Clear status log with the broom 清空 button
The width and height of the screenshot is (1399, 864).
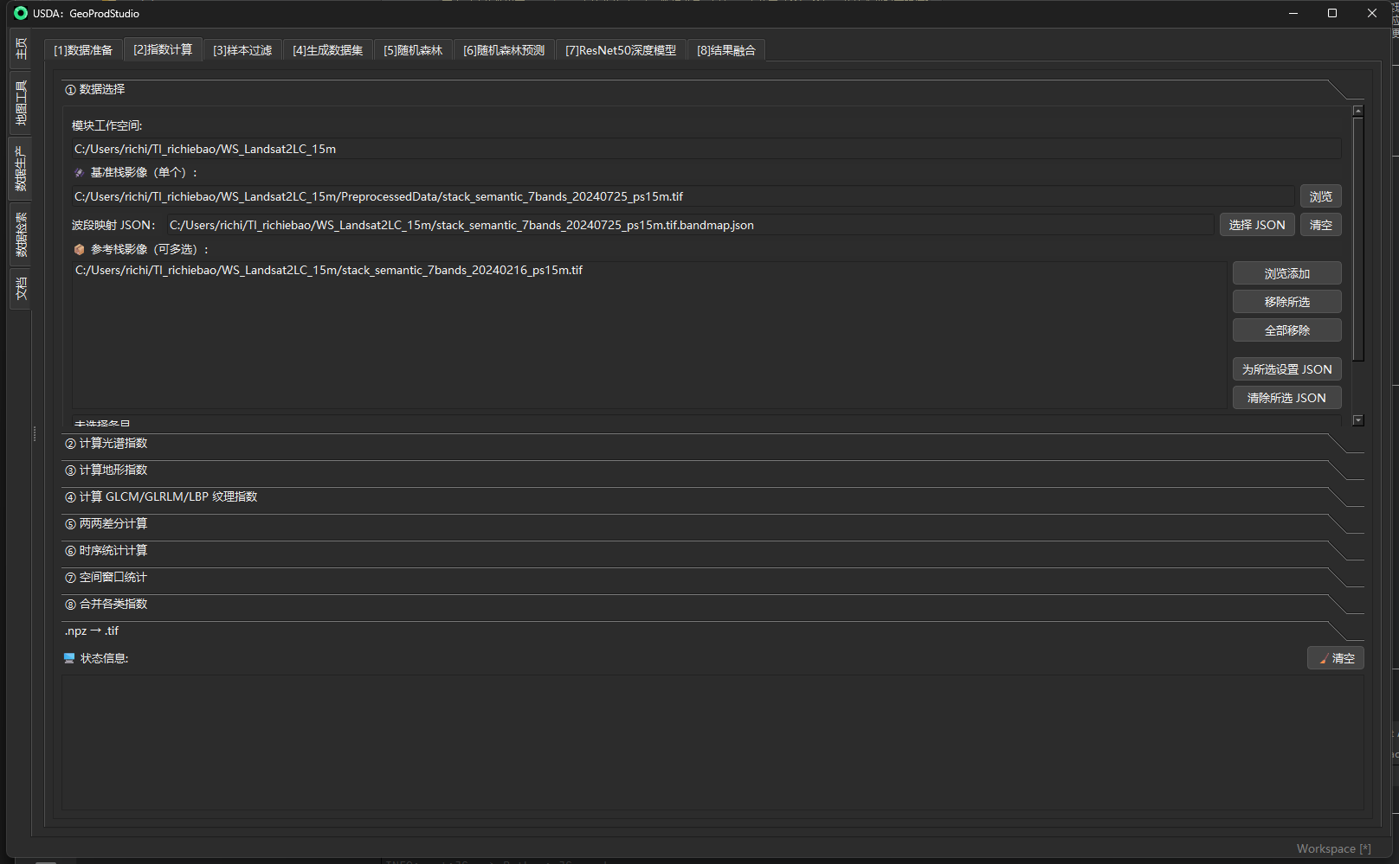(x=1335, y=658)
